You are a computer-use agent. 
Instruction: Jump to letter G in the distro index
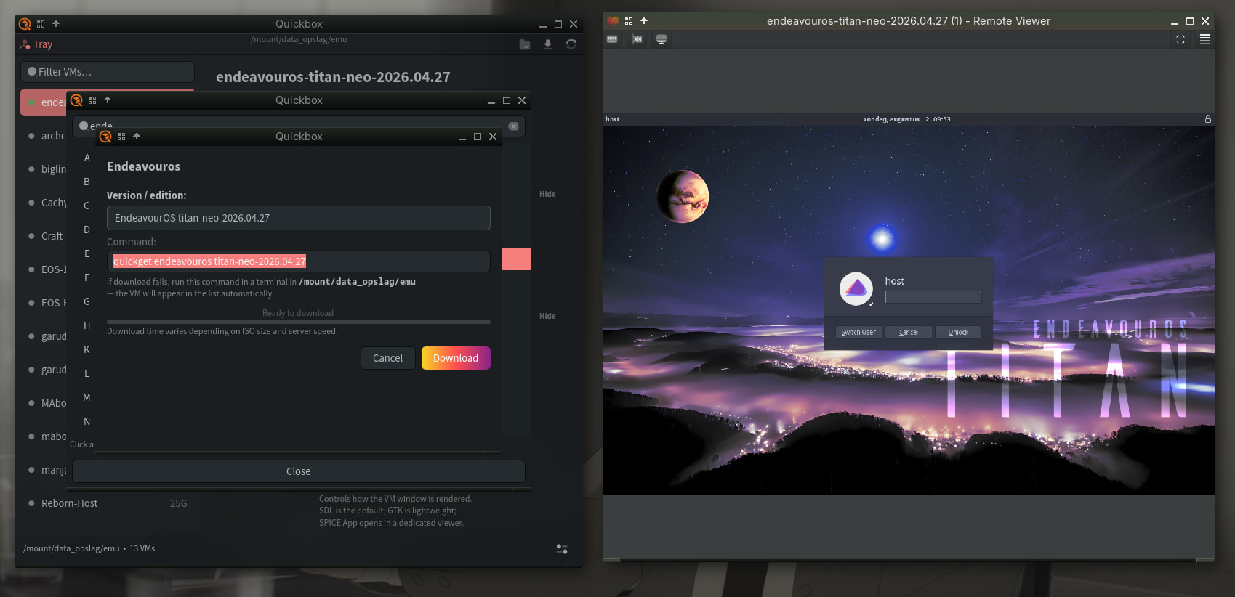[87, 301]
